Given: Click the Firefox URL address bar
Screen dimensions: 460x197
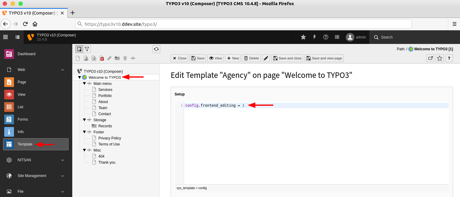Looking at the screenshot, I should [x=243, y=24].
